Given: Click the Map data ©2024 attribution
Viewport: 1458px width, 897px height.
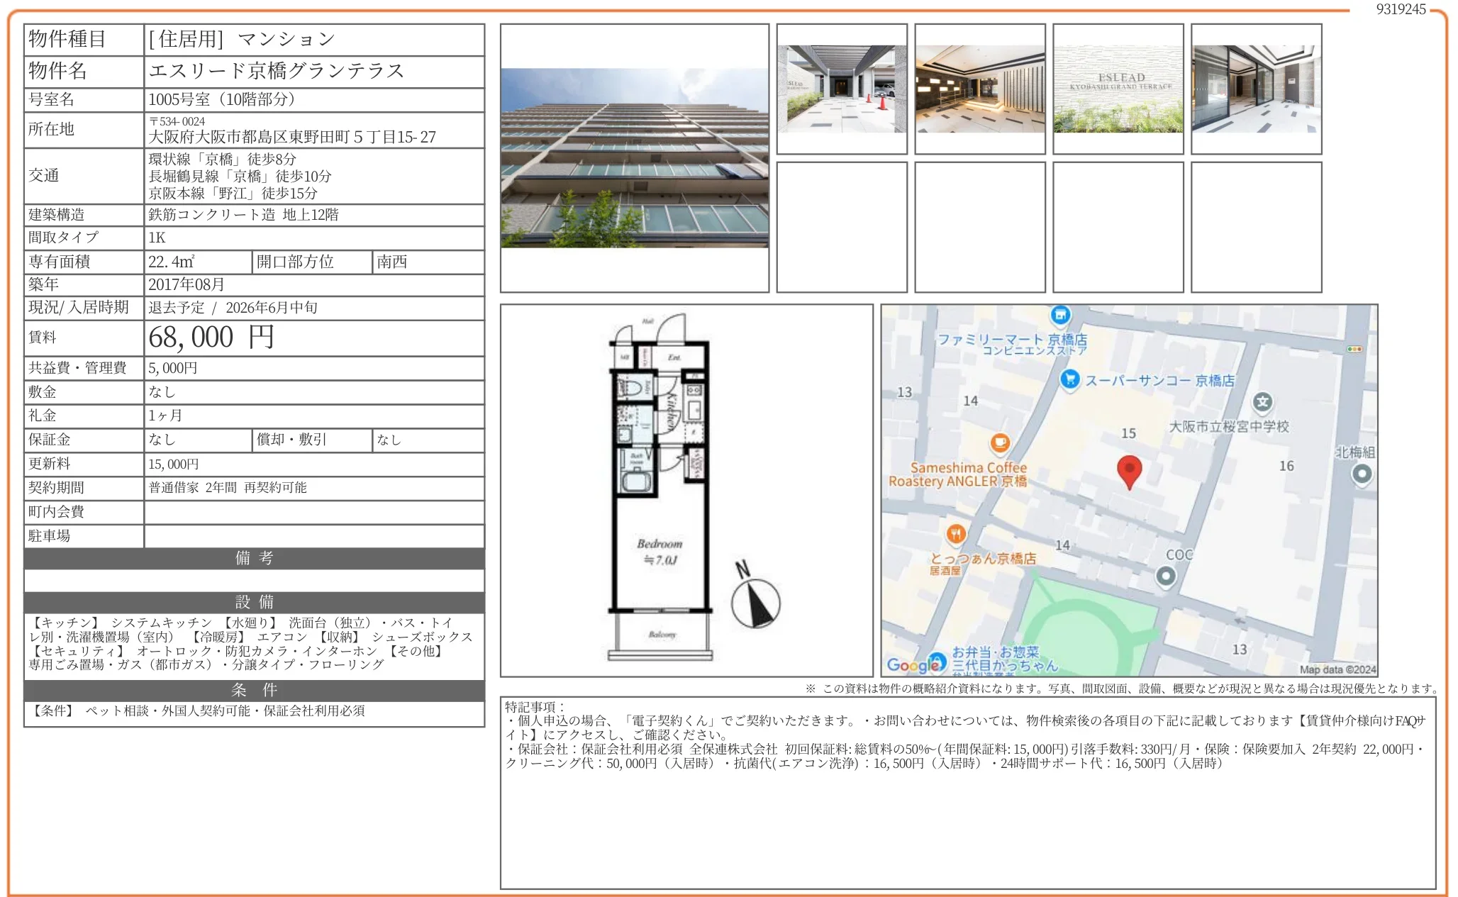Looking at the screenshot, I should click(1337, 669).
